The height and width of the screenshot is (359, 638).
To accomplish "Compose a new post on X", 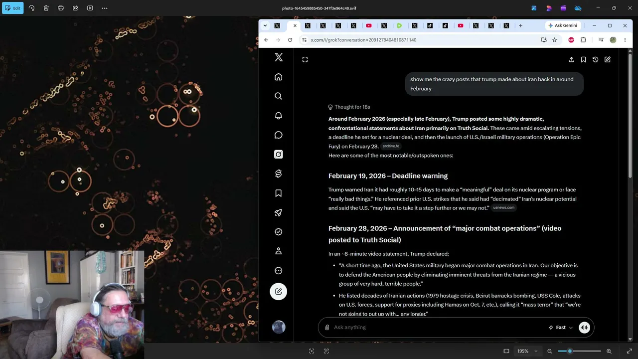I will (x=279, y=291).
